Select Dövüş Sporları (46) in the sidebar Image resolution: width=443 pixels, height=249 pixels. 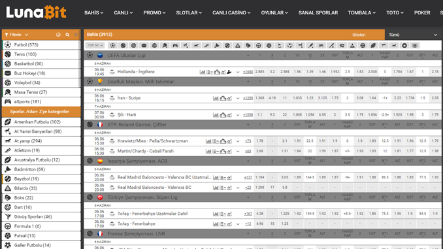41,216
